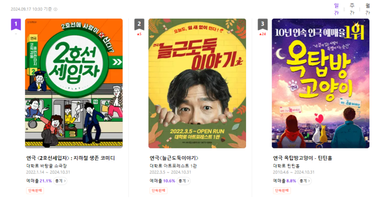Viewport: 385px width, 210px height.
Task: Open the 옥탑방고양이 poster thumbnail
Action: click(x=320, y=83)
